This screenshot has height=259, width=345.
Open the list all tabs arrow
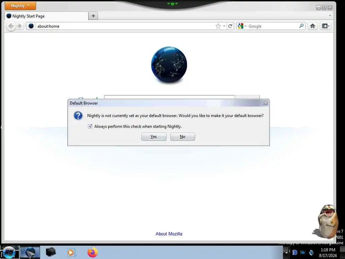coord(330,16)
